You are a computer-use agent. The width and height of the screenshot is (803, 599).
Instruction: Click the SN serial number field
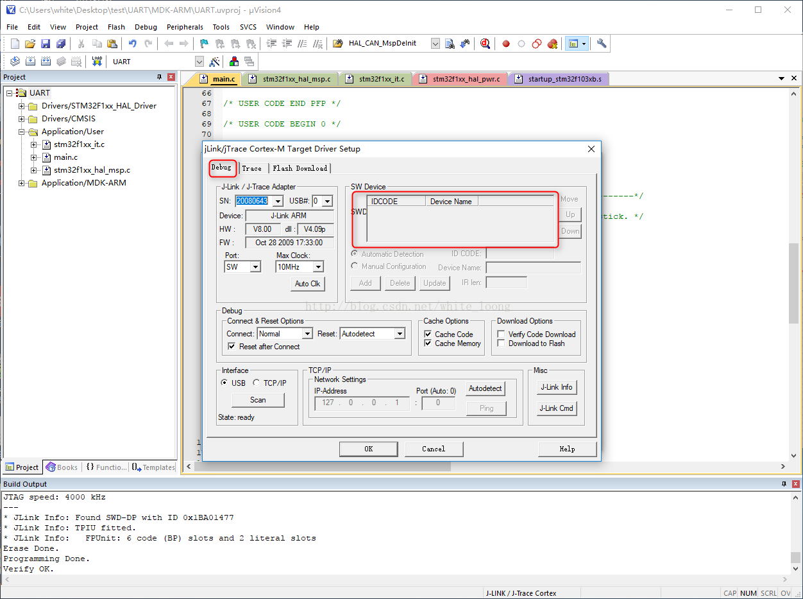[x=253, y=201]
